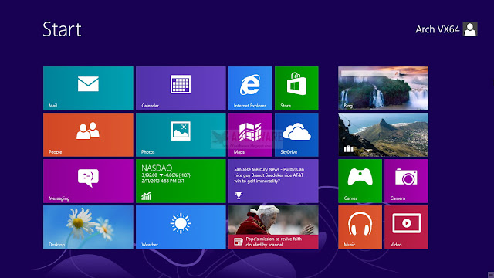Launch the Games Xbox tile
Screen dimensions: 494x278
[360, 181]
